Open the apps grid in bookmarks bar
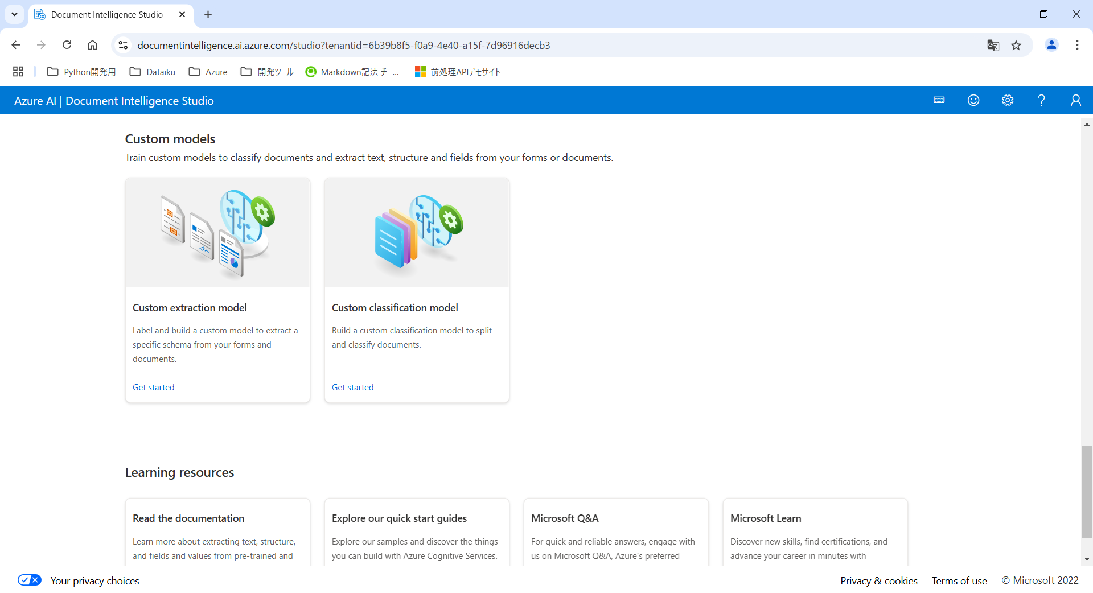This screenshot has height=593, width=1093. [18, 72]
